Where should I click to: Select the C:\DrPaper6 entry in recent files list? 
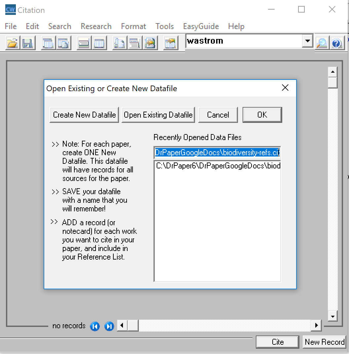[217, 166]
